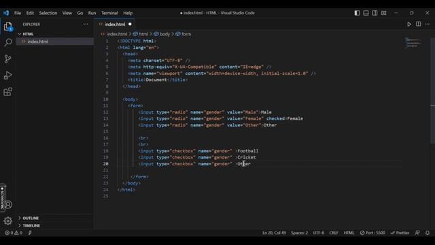Click the EXPLORER panel title

31,24
